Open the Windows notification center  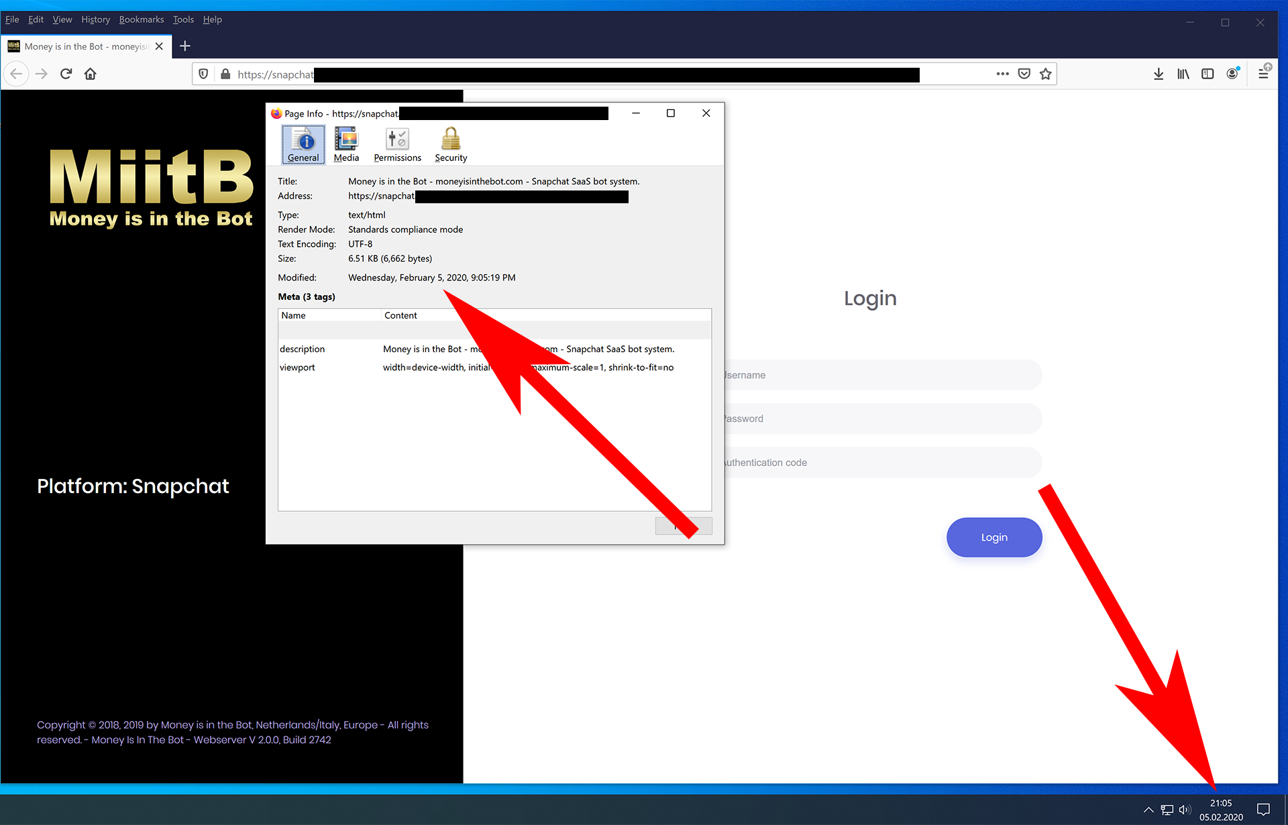1263,810
